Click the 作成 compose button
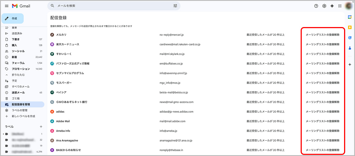355x156 pixels. [13, 19]
